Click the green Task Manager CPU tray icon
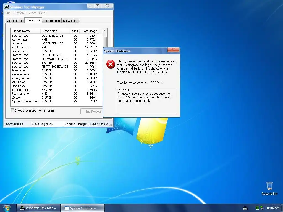This screenshot has height=212, width=283. [257, 208]
